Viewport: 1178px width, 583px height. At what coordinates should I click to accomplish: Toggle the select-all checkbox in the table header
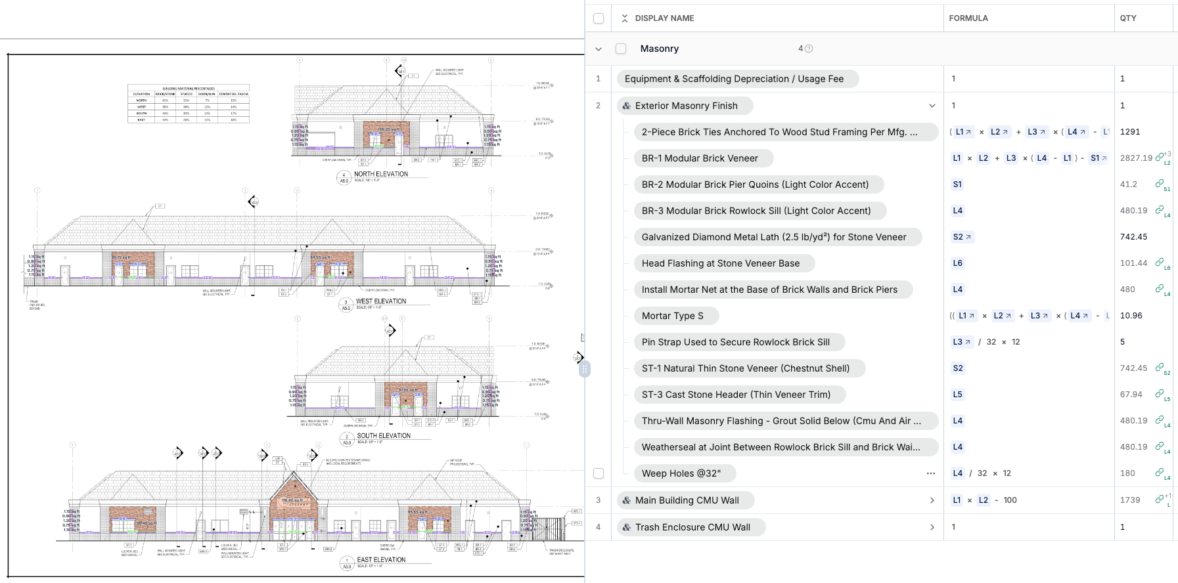pos(599,18)
